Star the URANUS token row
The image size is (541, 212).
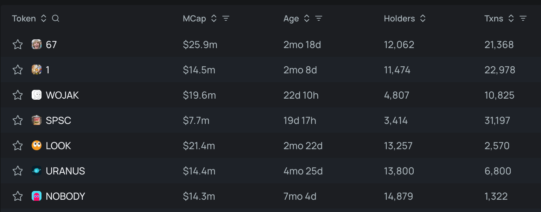[18, 171]
